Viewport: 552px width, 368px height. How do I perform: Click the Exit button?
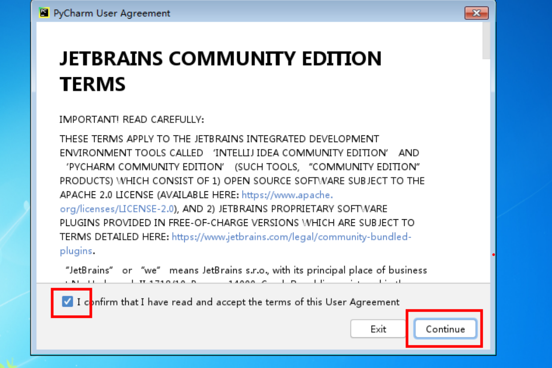(x=378, y=329)
